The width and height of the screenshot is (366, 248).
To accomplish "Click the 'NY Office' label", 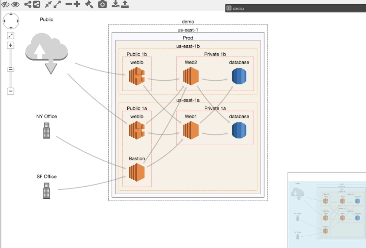I will [46, 117].
